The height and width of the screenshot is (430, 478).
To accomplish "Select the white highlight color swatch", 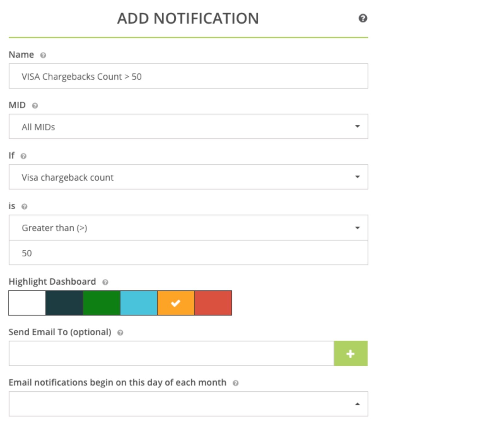I will pos(27,303).
